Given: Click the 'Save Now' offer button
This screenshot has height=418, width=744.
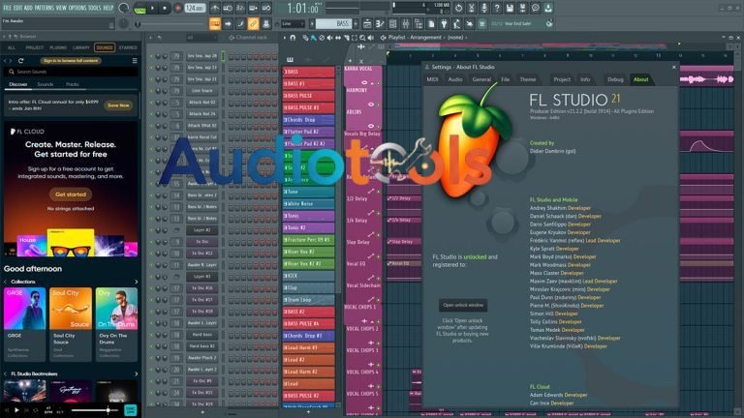Looking at the screenshot, I should (x=118, y=105).
